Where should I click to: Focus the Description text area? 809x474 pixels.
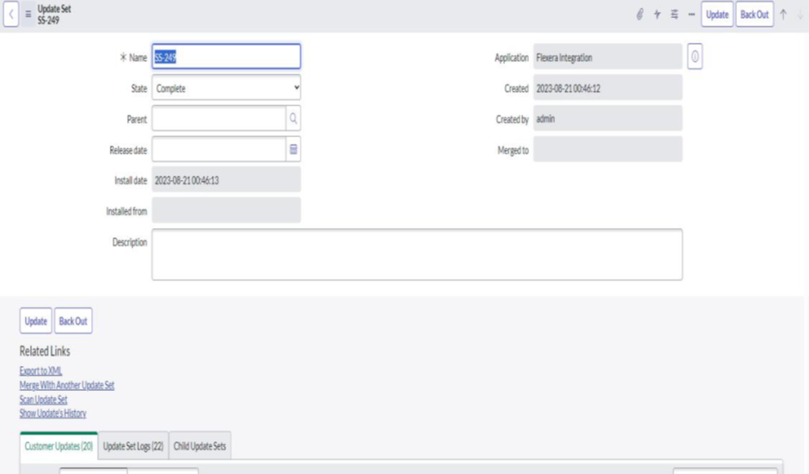tap(417, 255)
